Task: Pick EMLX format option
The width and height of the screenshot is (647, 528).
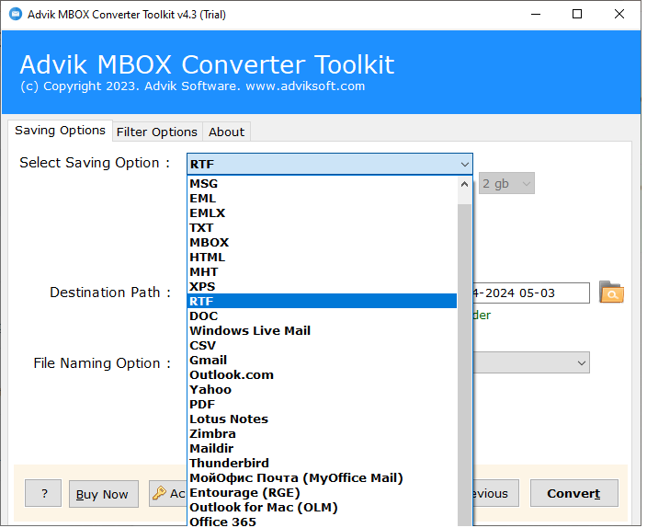Action: pos(323,213)
